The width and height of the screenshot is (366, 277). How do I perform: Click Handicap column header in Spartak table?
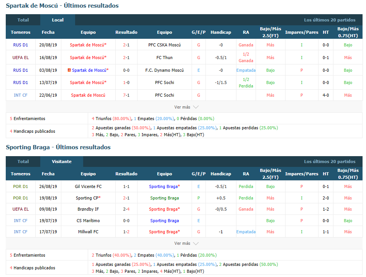coord(221,32)
